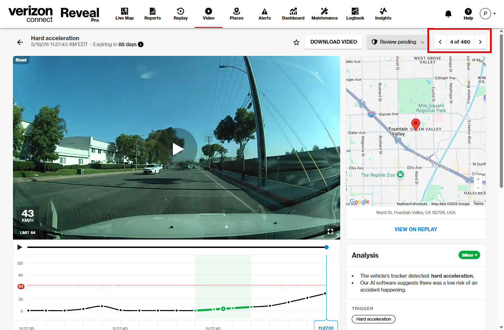Open the Insights page
This screenshot has height=330, width=504.
[x=383, y=14]
